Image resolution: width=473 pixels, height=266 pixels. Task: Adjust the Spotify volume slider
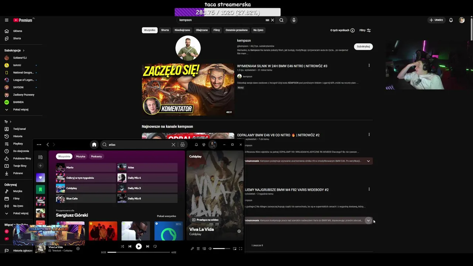221,249
